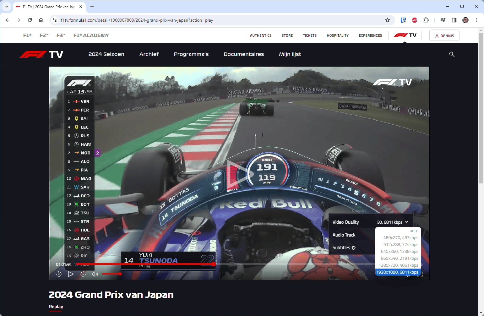The image size is (484, 316).
Task: Click the scrollbar down arrow
Action: [x=481, y=313]
